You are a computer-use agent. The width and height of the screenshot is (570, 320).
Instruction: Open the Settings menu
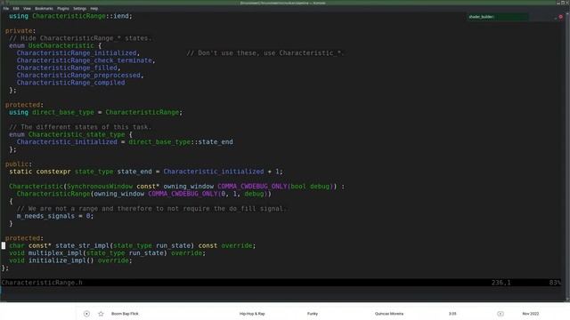coord(79,8)
